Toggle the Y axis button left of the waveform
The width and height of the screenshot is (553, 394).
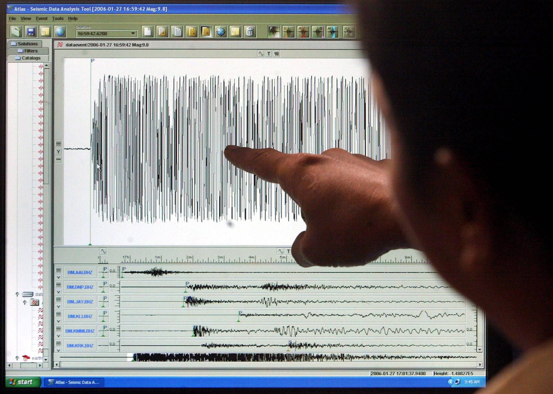[x=58, y=151]
